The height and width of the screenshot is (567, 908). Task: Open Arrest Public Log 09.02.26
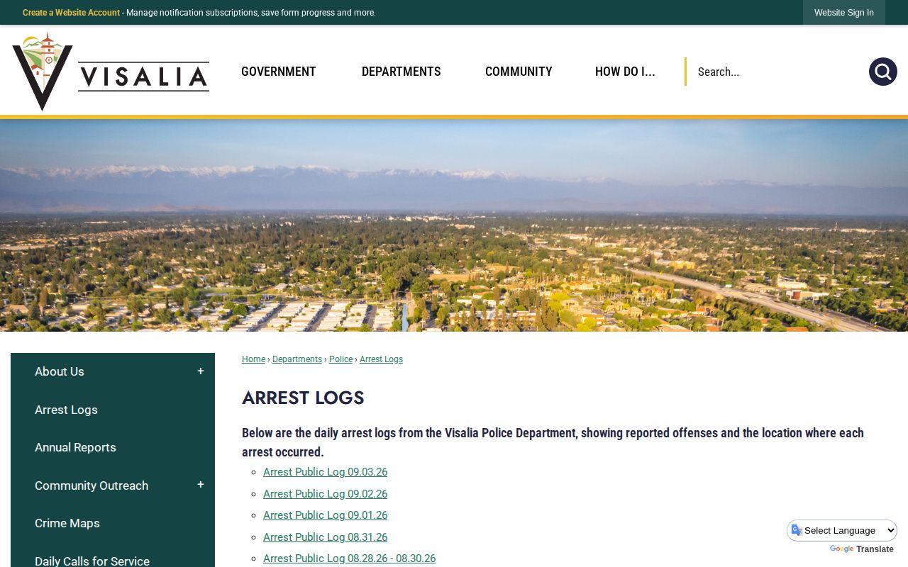point(325,494)
